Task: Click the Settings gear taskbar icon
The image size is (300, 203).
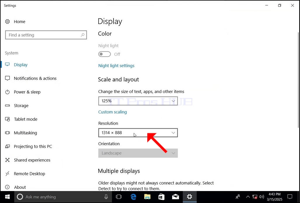Action: coord(189,197)
